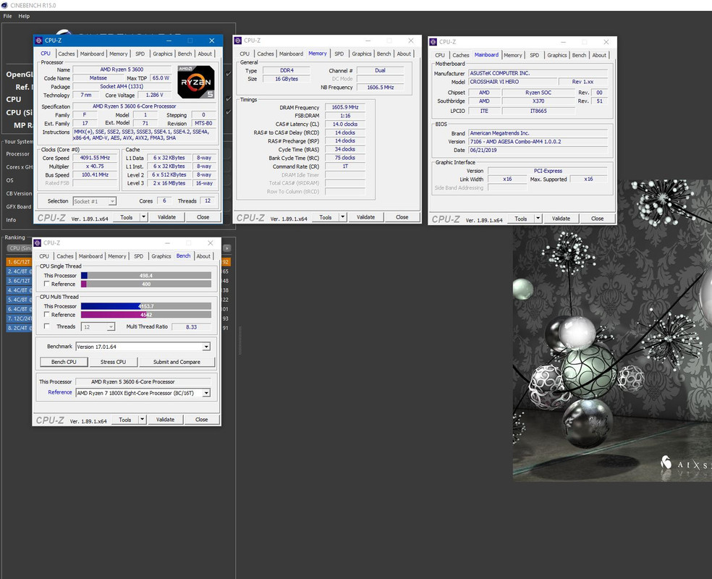Viewport: 712px width, 579px height.
Task: Click CPU-Z icon in Mainboard window titlebar
Action: (x=433, y=42)
